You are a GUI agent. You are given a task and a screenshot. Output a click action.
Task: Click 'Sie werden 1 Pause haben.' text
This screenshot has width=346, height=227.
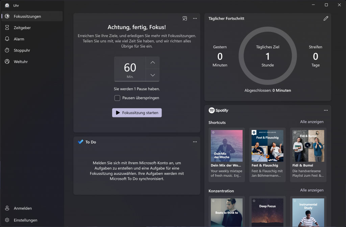[137, 89]
